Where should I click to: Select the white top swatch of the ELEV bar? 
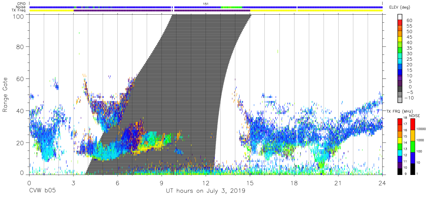(400, 17)
